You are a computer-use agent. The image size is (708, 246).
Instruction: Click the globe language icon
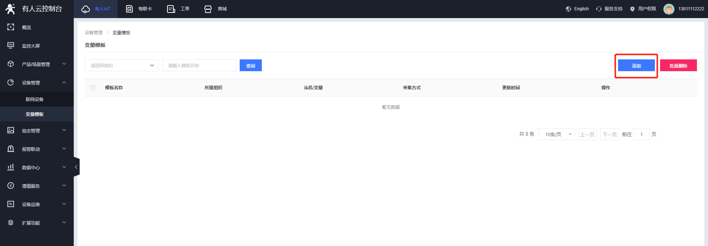[x=568, y=9]
